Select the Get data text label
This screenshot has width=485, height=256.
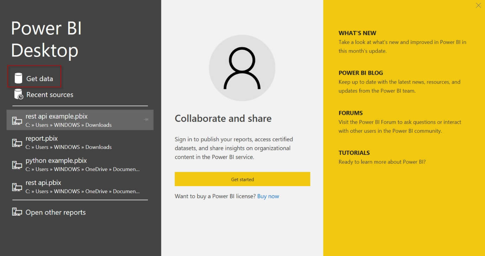point(40,79)
